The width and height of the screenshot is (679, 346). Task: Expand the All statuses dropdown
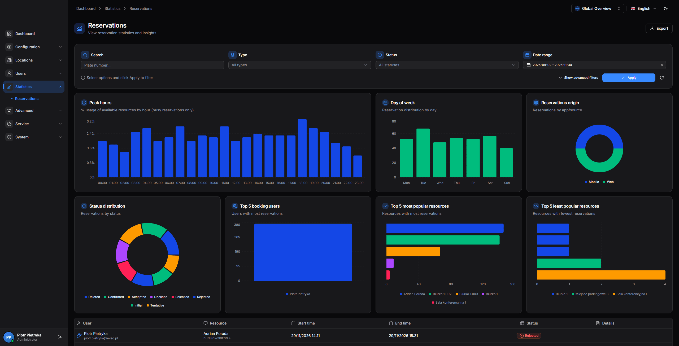(447, 65)
